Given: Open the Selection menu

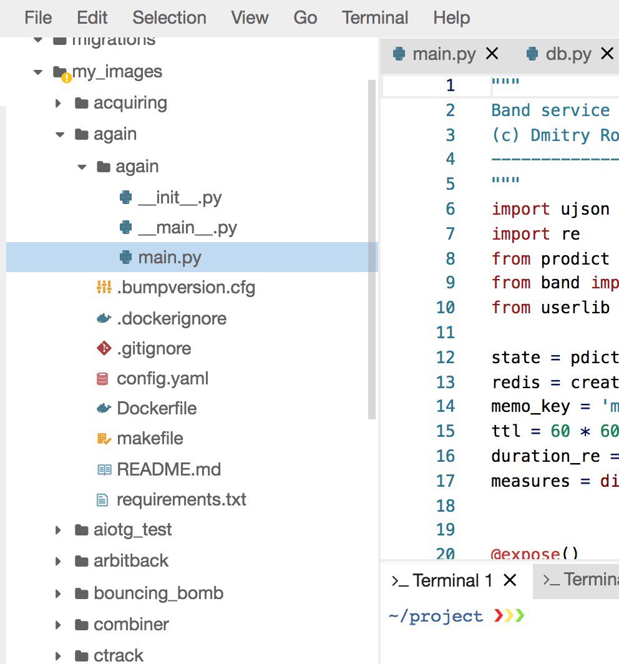Looking at the screenshot, I should click(169, 17).
